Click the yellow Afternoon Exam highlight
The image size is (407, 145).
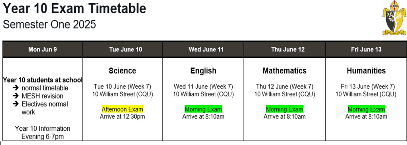click(122, 109)
